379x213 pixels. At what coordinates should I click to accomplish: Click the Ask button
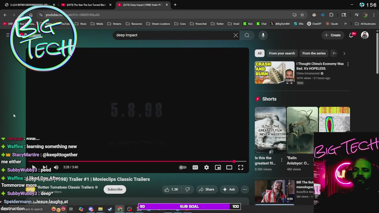pos(229,189)
